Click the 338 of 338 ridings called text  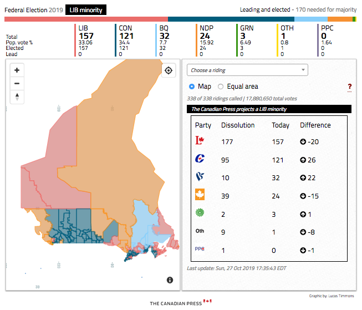(215, 99)
